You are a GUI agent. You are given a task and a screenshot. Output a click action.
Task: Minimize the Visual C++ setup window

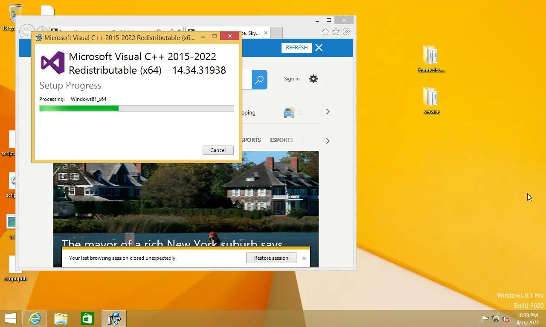[203, 37]
